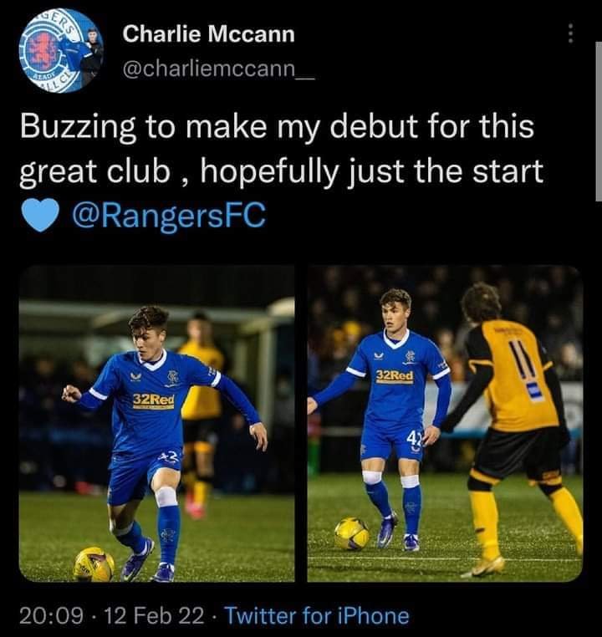
Task: Open the @RangersFC mention link
Action: [x=169, y=216]
